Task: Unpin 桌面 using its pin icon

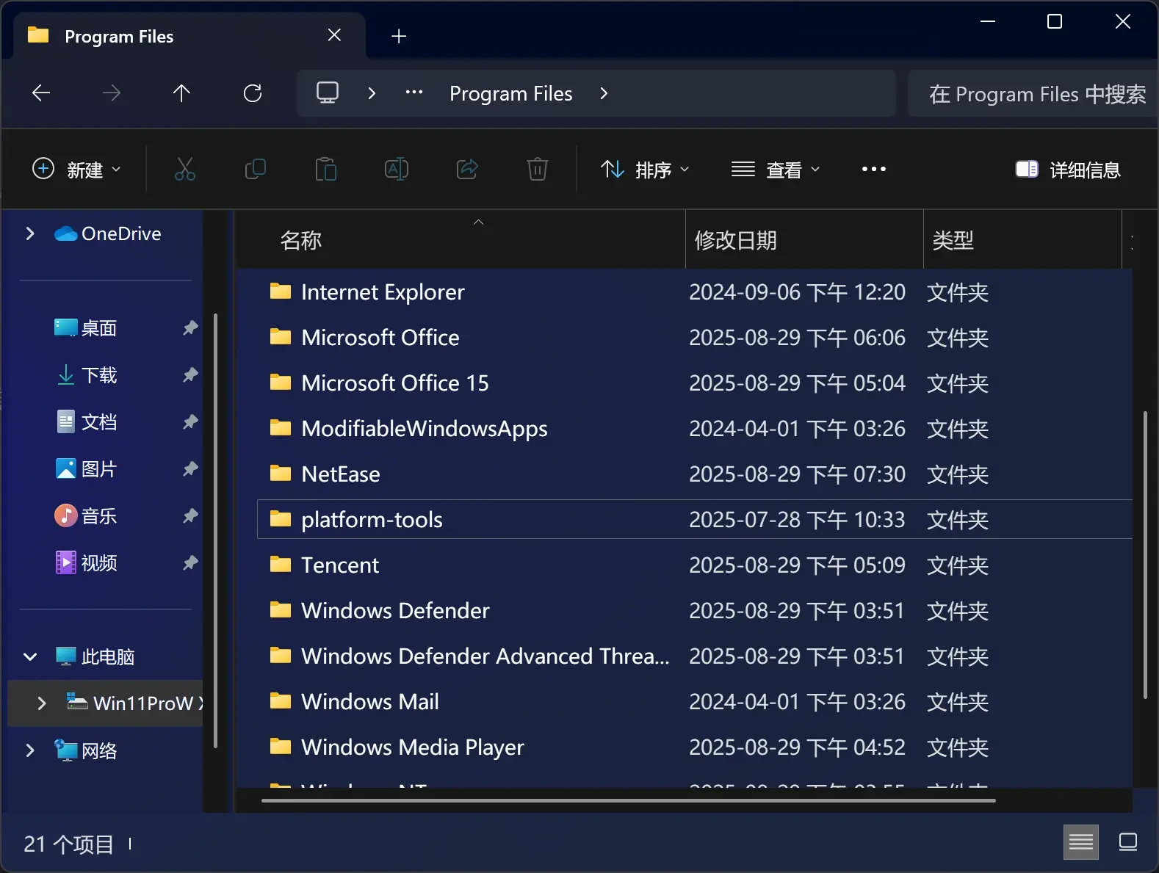Action: [190, 327]
